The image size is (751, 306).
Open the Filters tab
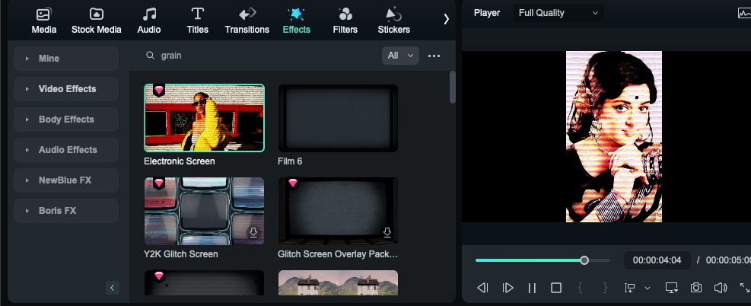tap(345, 21)
